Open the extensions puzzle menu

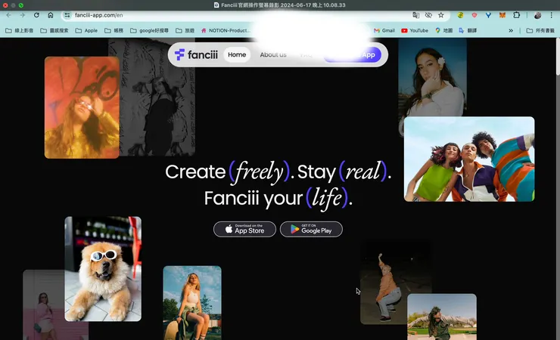(x=516, y=15)
